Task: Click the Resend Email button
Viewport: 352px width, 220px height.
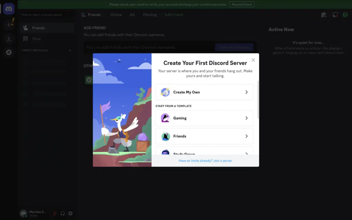Action: pyautogui.click(x=242, y=4)
